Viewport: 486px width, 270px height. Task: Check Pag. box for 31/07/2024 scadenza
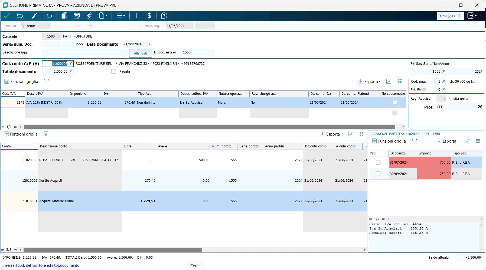point(378,163)
